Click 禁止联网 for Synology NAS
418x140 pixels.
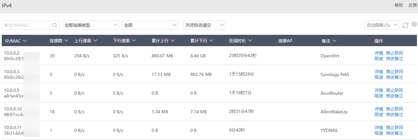[394, 71]
